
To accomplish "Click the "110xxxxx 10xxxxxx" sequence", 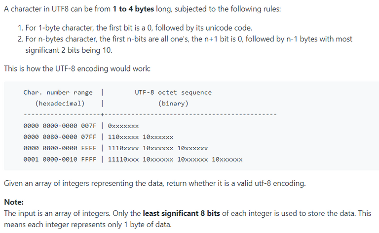I will coord(141,137).
